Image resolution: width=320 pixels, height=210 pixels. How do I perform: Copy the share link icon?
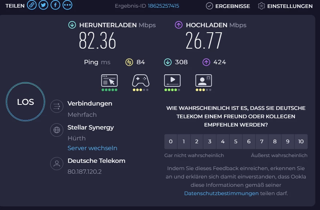point(32,5)
